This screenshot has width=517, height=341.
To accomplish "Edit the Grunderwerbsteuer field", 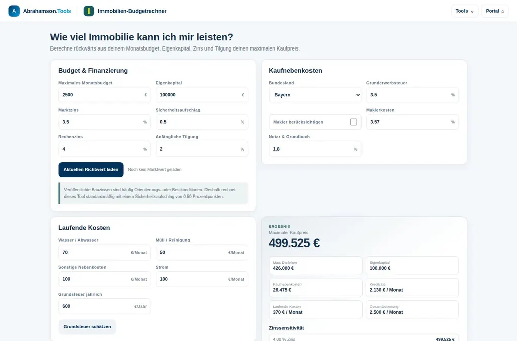I will pos(412,95).
